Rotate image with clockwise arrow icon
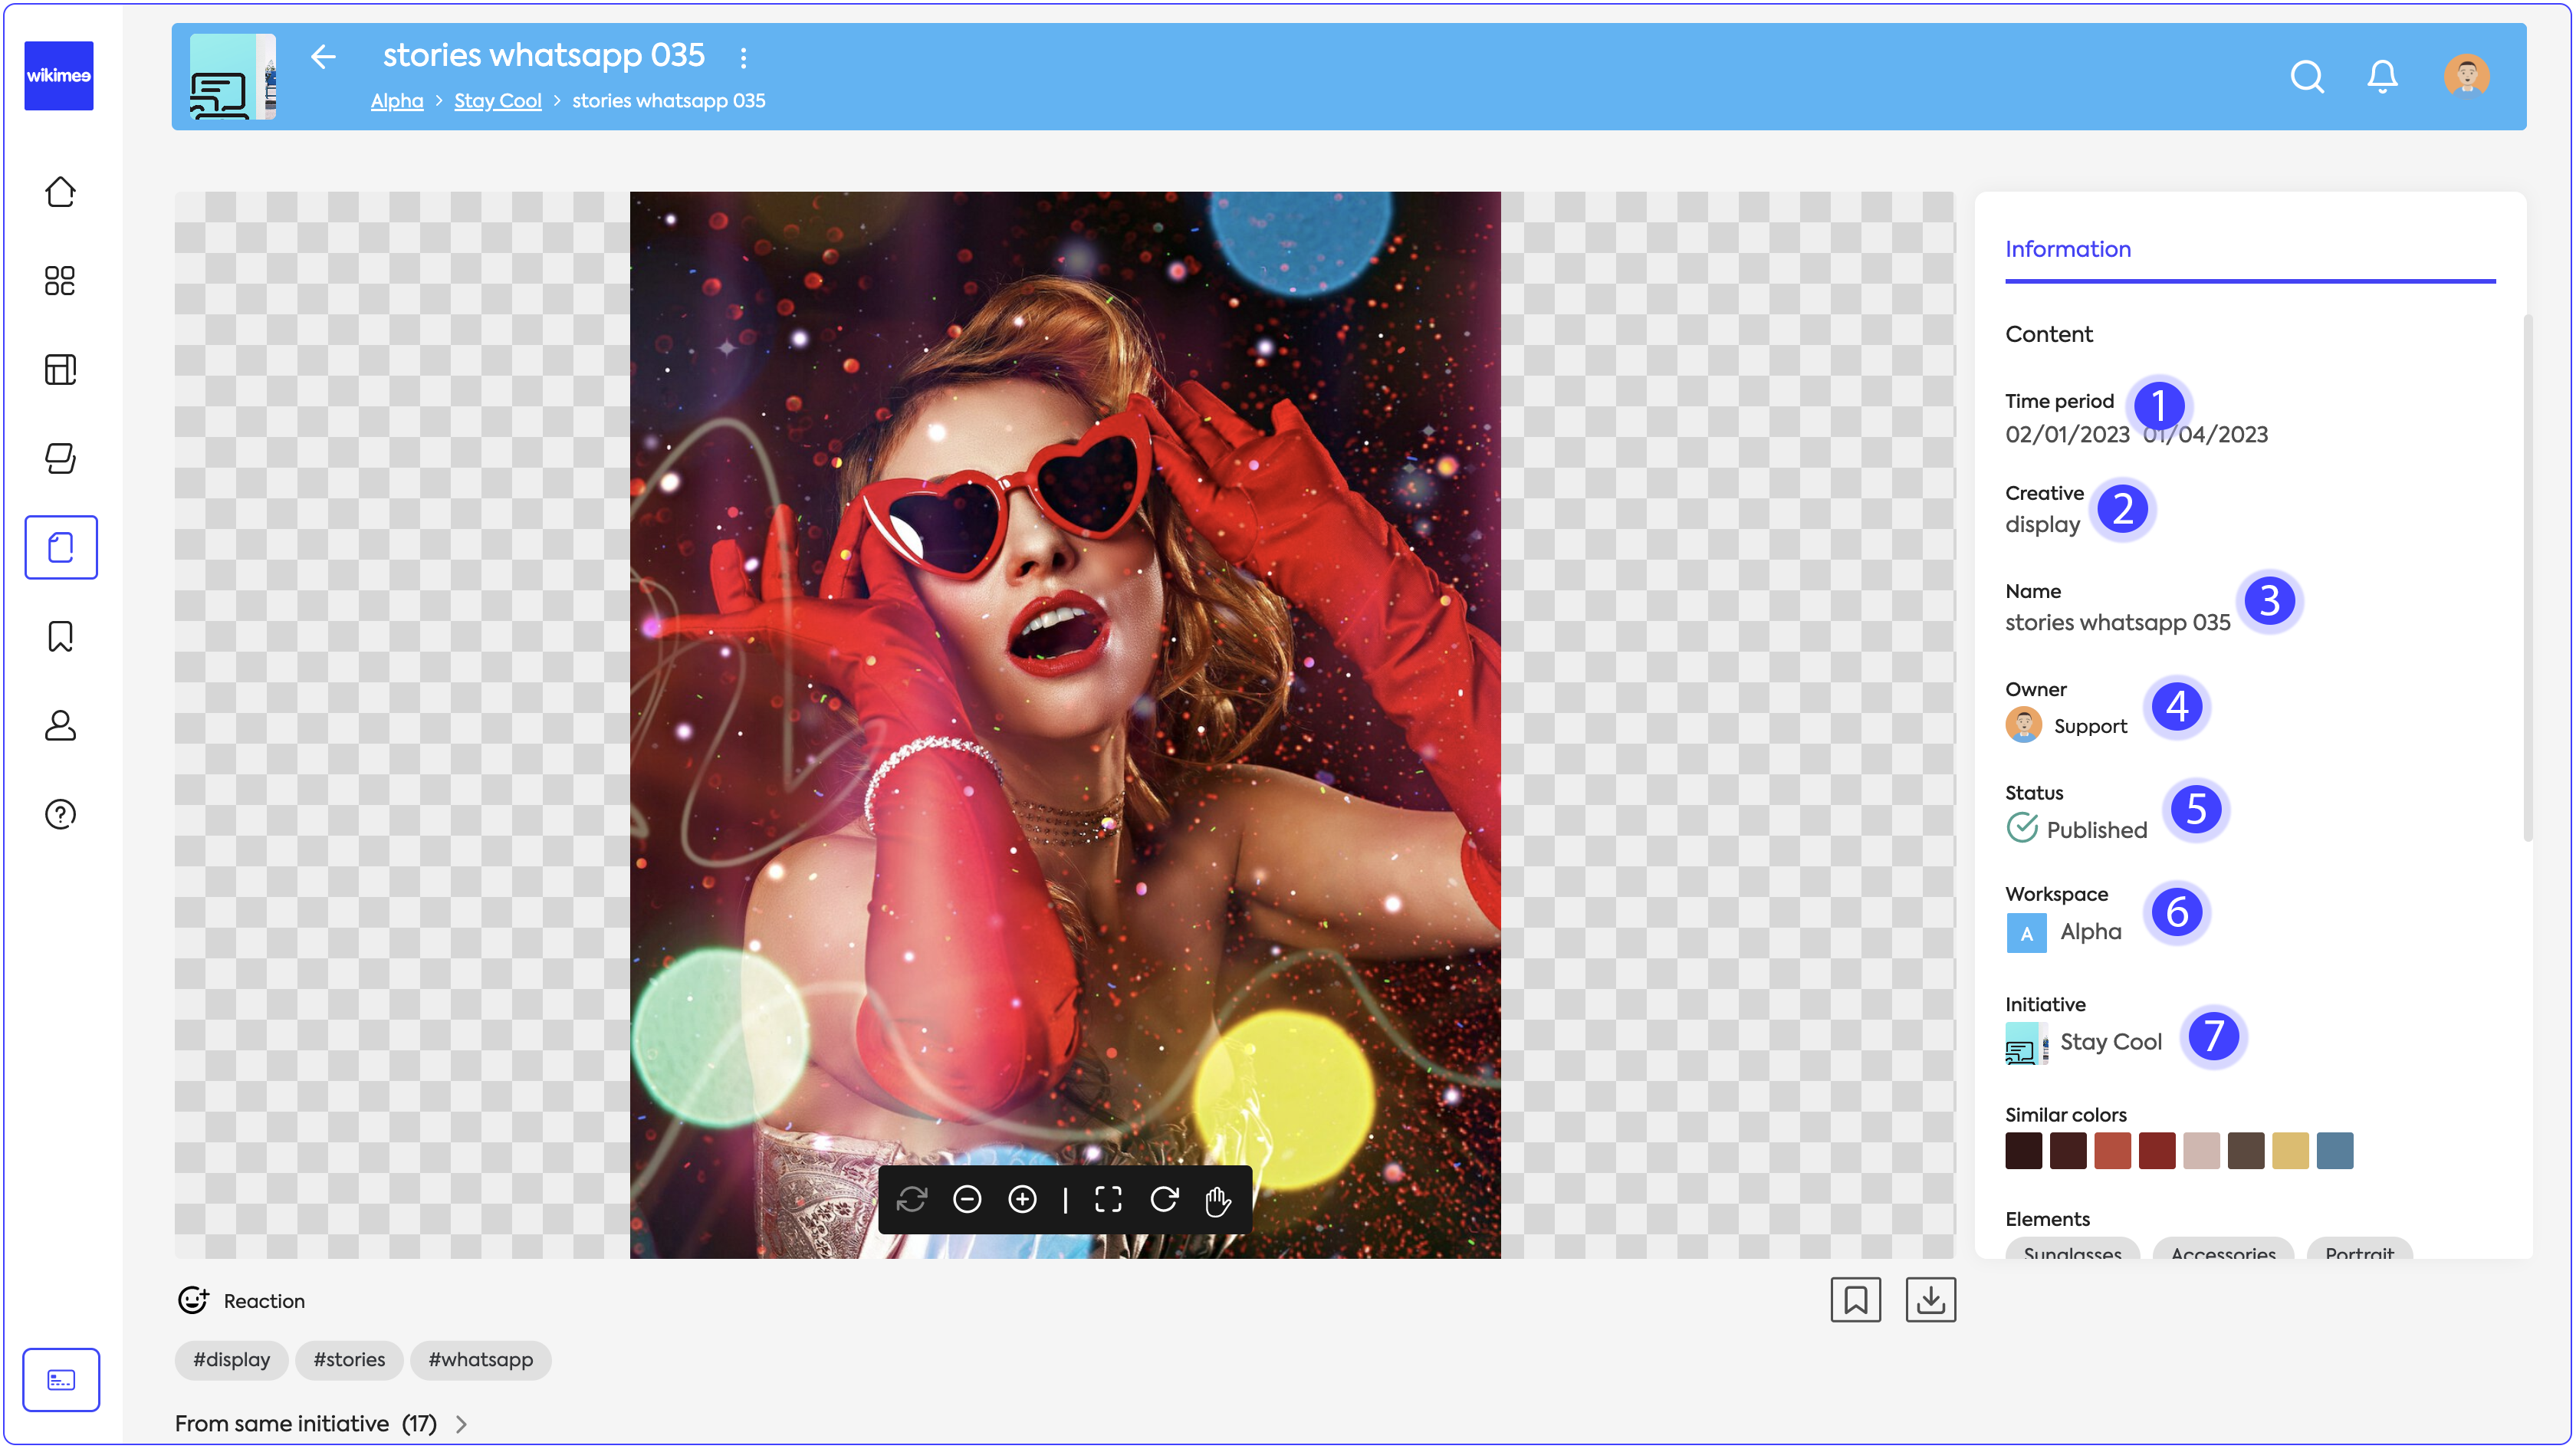 (1164, 1199)
